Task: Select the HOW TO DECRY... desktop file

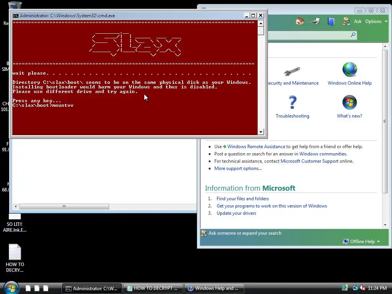Action: [x=15, y=258]
